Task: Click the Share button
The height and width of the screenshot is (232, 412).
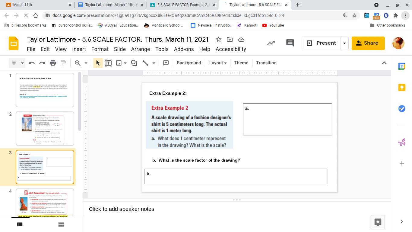Action: point(368,43)
